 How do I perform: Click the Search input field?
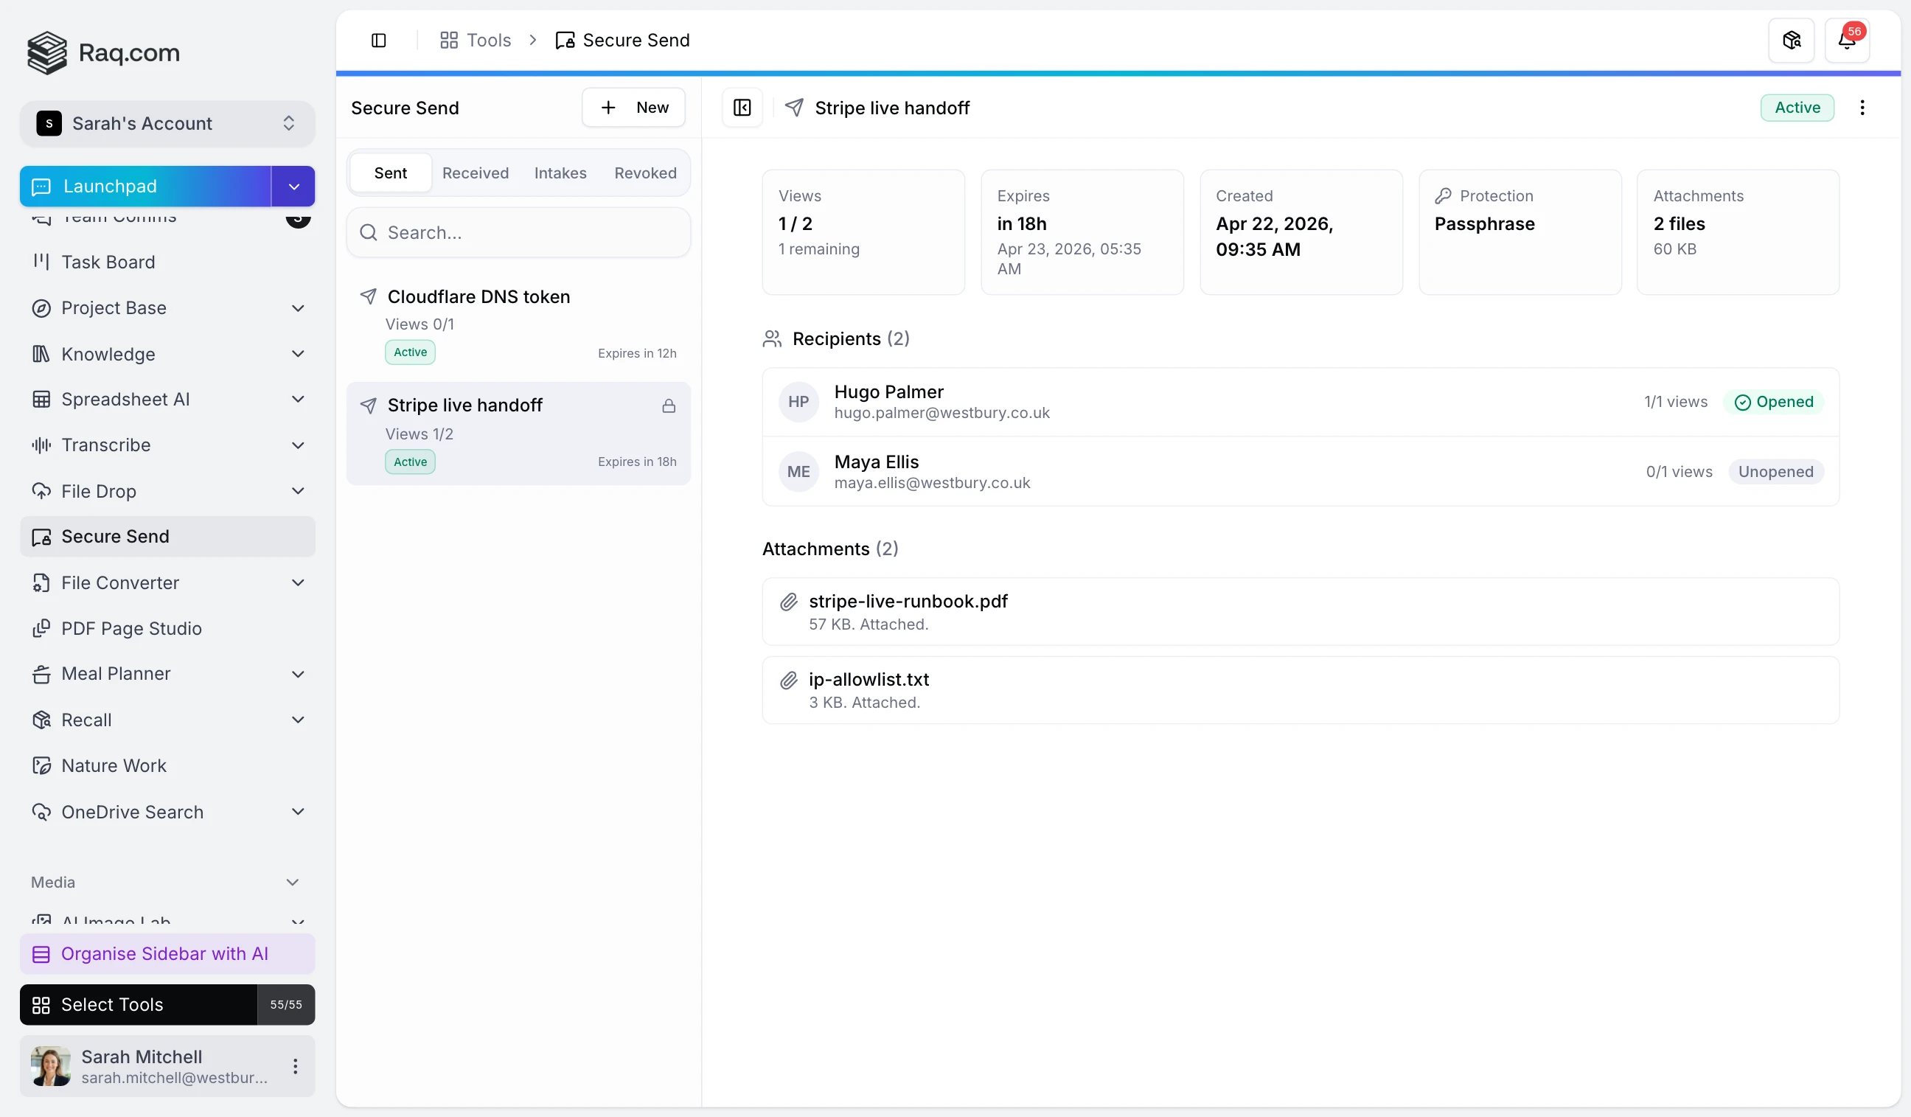[x=519, y=233]
